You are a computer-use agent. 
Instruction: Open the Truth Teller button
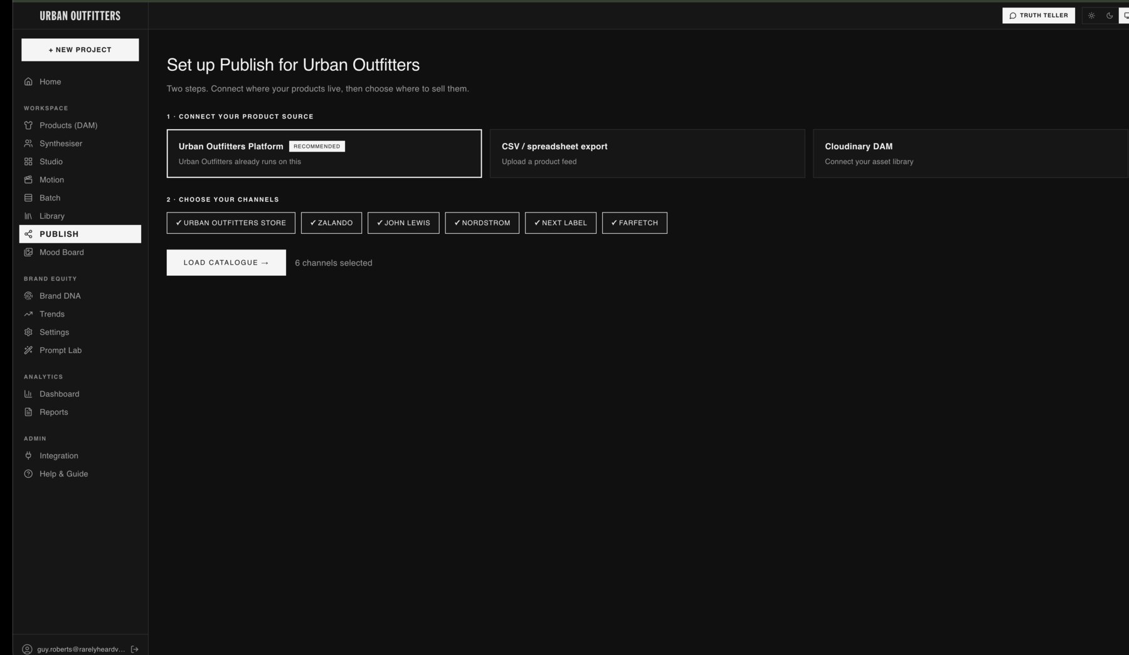click(x=1039, y=16)
